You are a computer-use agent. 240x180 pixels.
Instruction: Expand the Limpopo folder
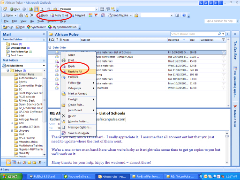pos(12,131)
